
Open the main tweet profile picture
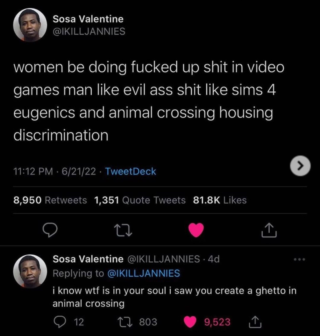click(30, 25)
